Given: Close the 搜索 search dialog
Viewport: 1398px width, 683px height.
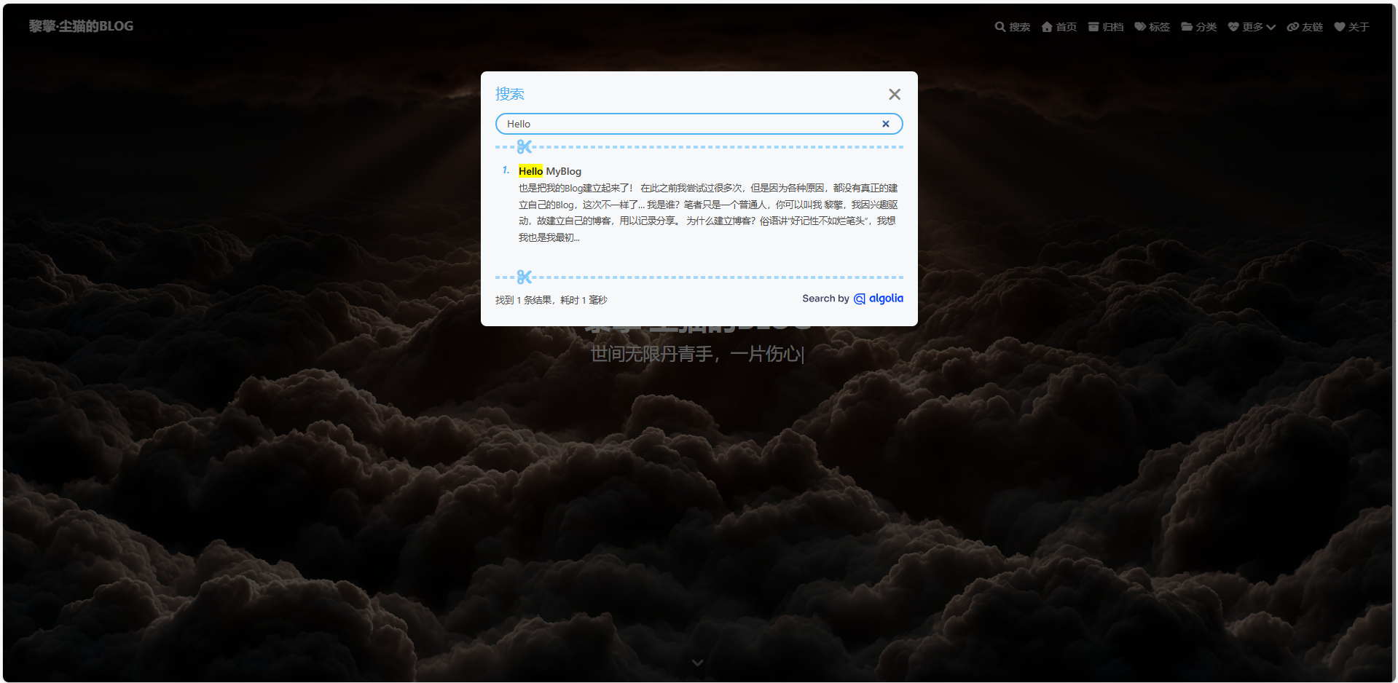Looking at the screenshot, I should (x=895, y=95).
